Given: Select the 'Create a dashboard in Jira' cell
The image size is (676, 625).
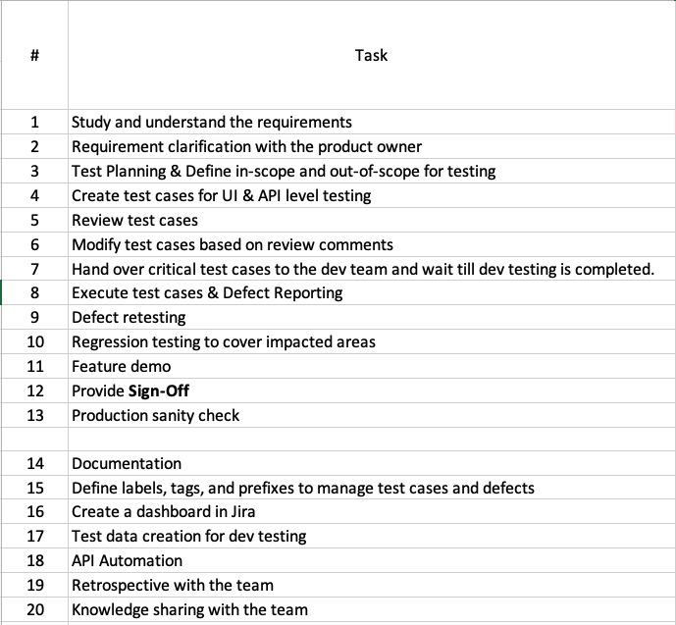Looking at the screenshot, I should pyautogui.click(x=372, y=511).
